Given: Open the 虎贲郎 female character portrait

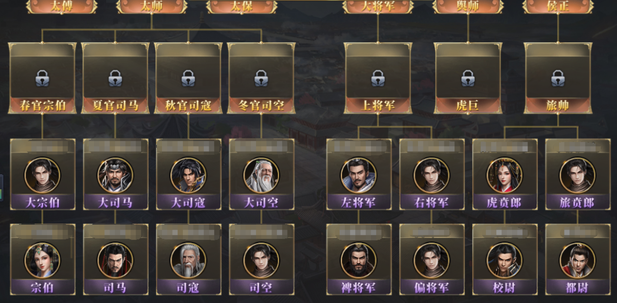Looking at the screenshot, I should tap(505, 175).
